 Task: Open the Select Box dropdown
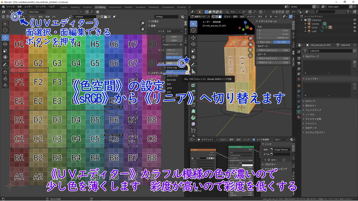point(37,12)
